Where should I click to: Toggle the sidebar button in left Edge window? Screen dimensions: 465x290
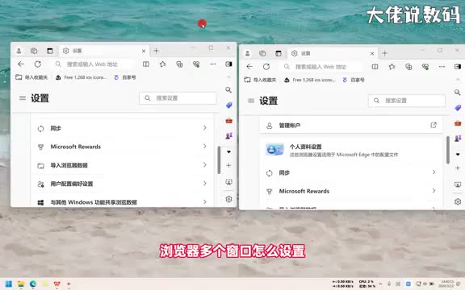click(228, 64)
